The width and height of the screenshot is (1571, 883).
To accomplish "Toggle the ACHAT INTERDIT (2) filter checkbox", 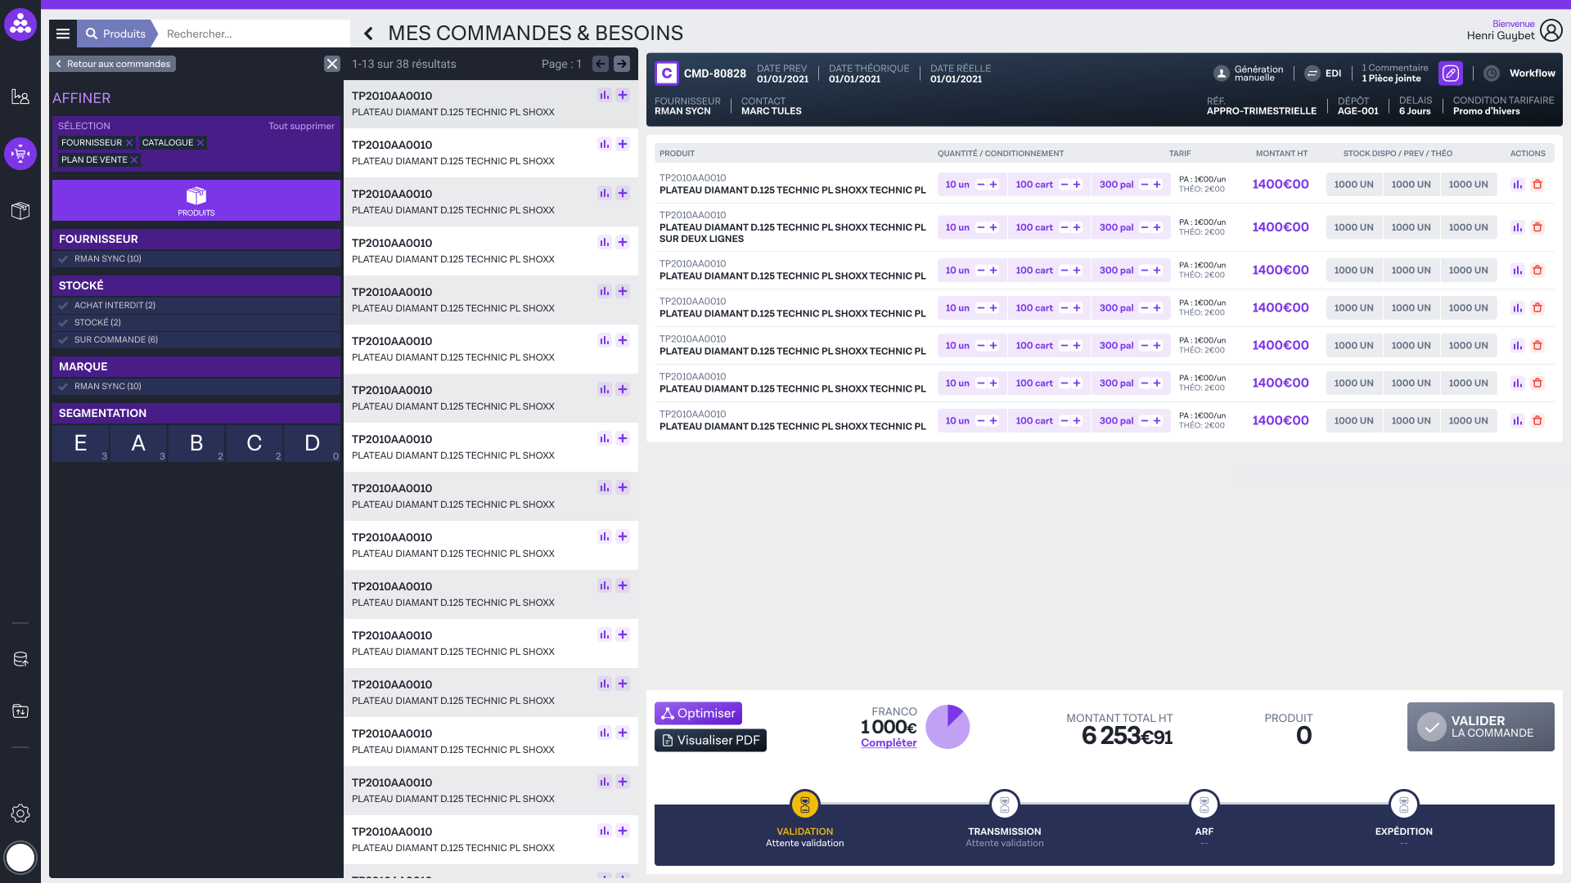I will (64, 305).
